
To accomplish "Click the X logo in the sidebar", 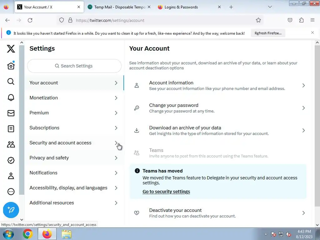I will coord(11,49).
